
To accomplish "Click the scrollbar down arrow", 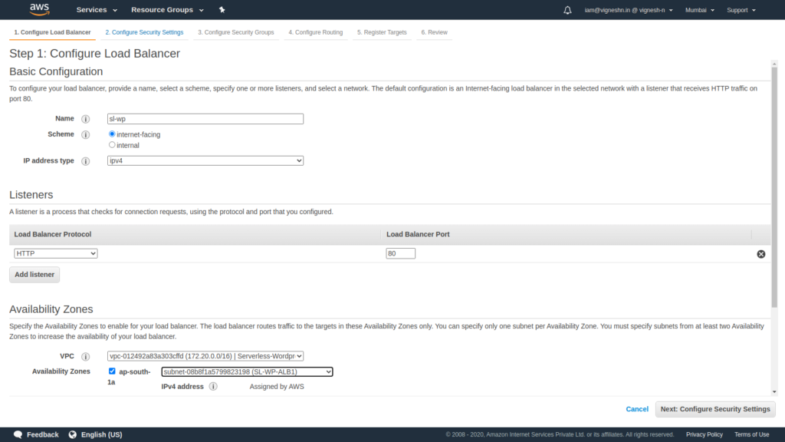I will (774, 392).
